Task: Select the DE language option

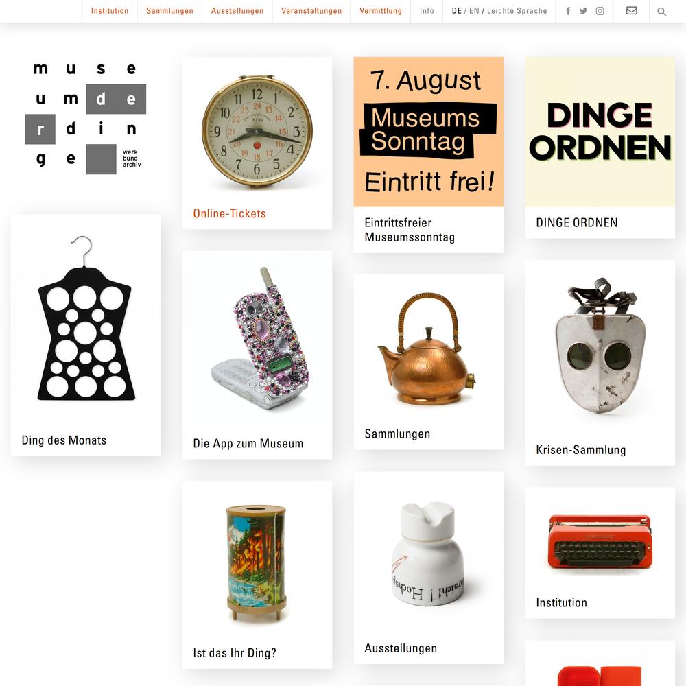Action: (456, 11)
